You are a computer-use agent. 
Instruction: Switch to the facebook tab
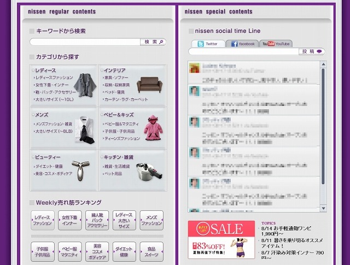[242, 44]
